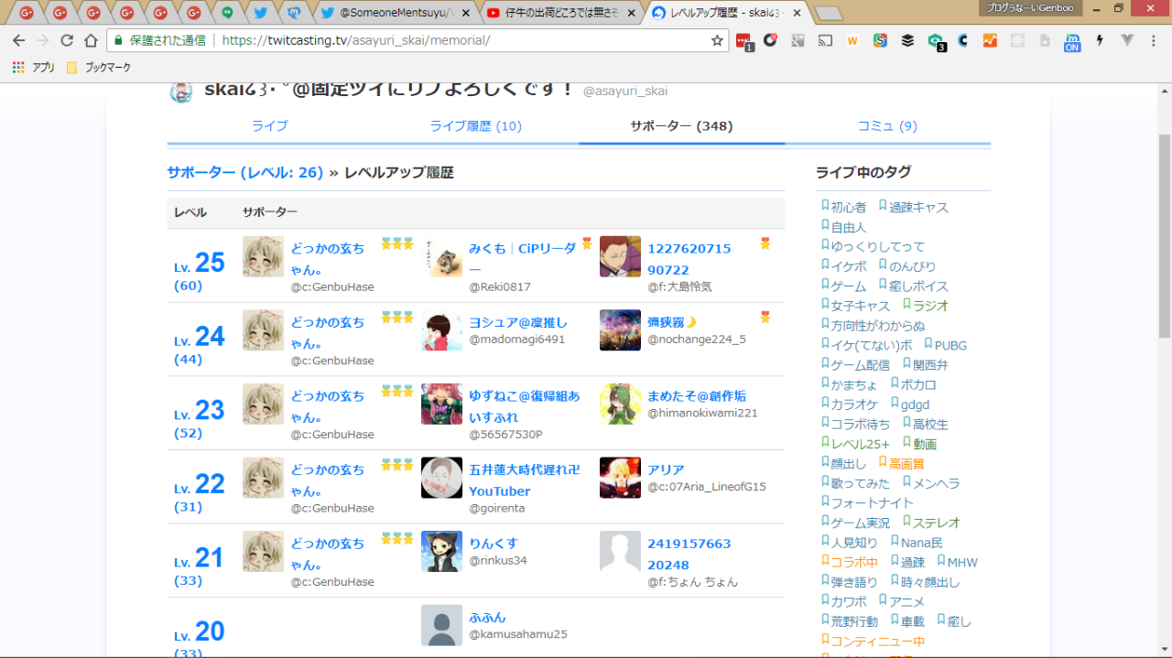Click the @goirenta handle text
Viewport: 1172px width, 658px height.
click(497, 508)
